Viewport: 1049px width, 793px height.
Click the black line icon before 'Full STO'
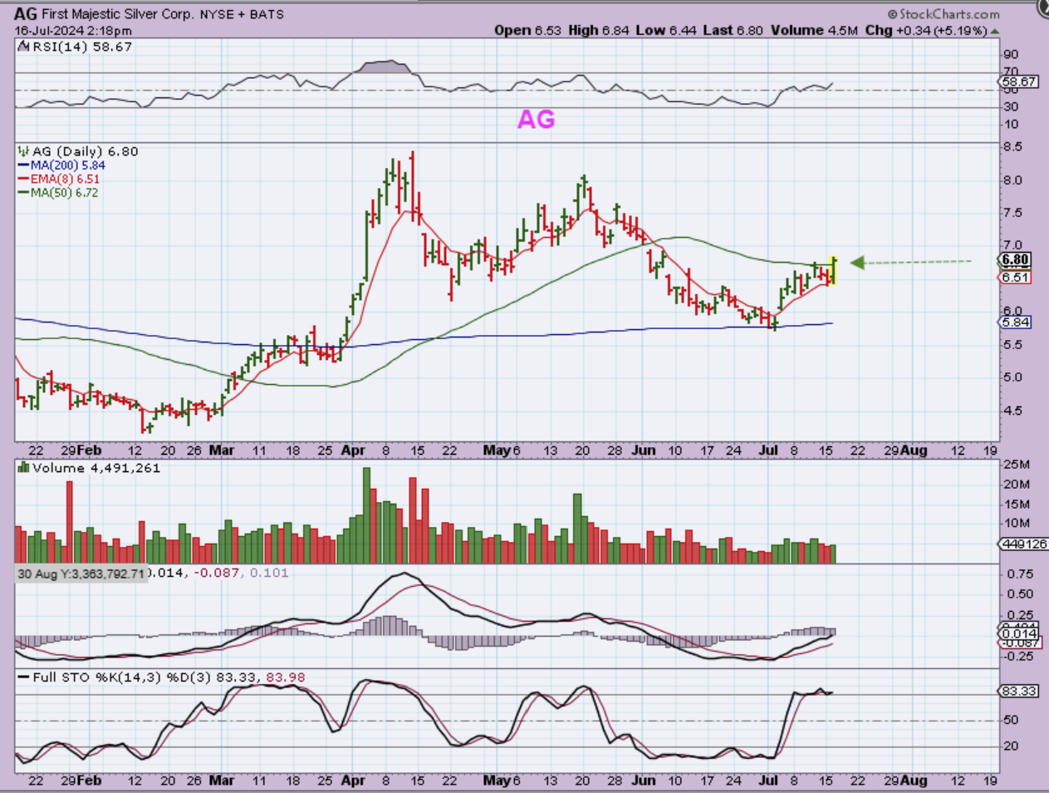tap(23, 677)
